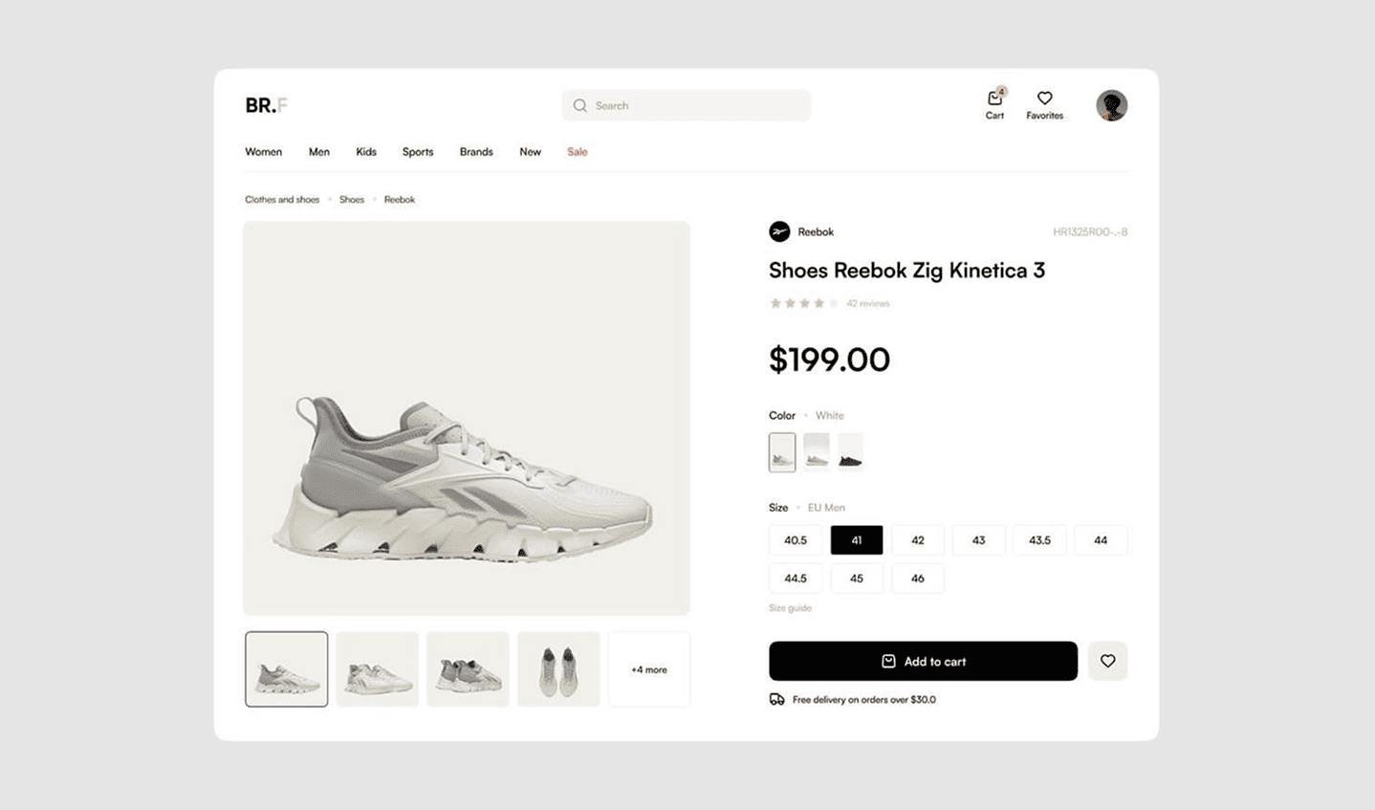Click the fourth star in rating

[818, 303]
